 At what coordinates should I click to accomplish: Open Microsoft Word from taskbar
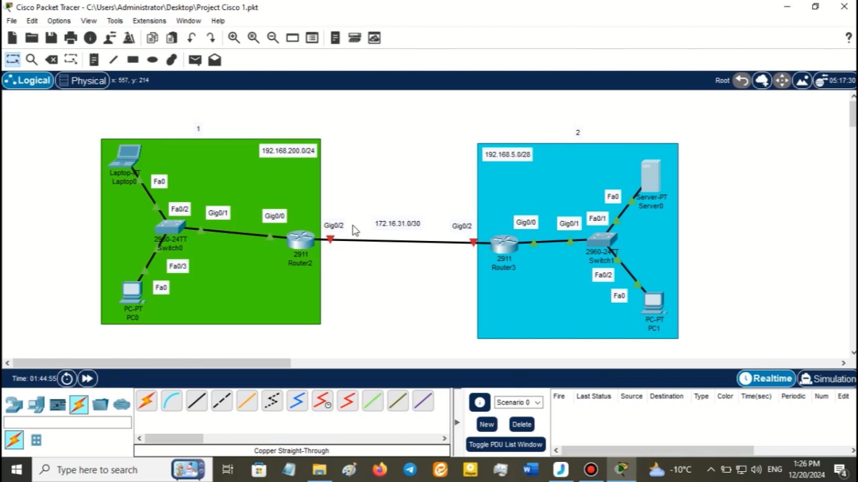click(x=530, y=470)
